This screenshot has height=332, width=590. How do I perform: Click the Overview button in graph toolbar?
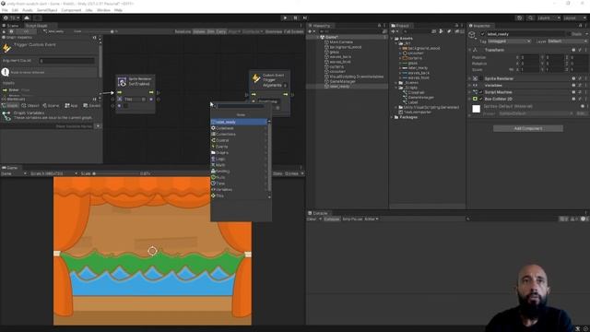(274, 31)
